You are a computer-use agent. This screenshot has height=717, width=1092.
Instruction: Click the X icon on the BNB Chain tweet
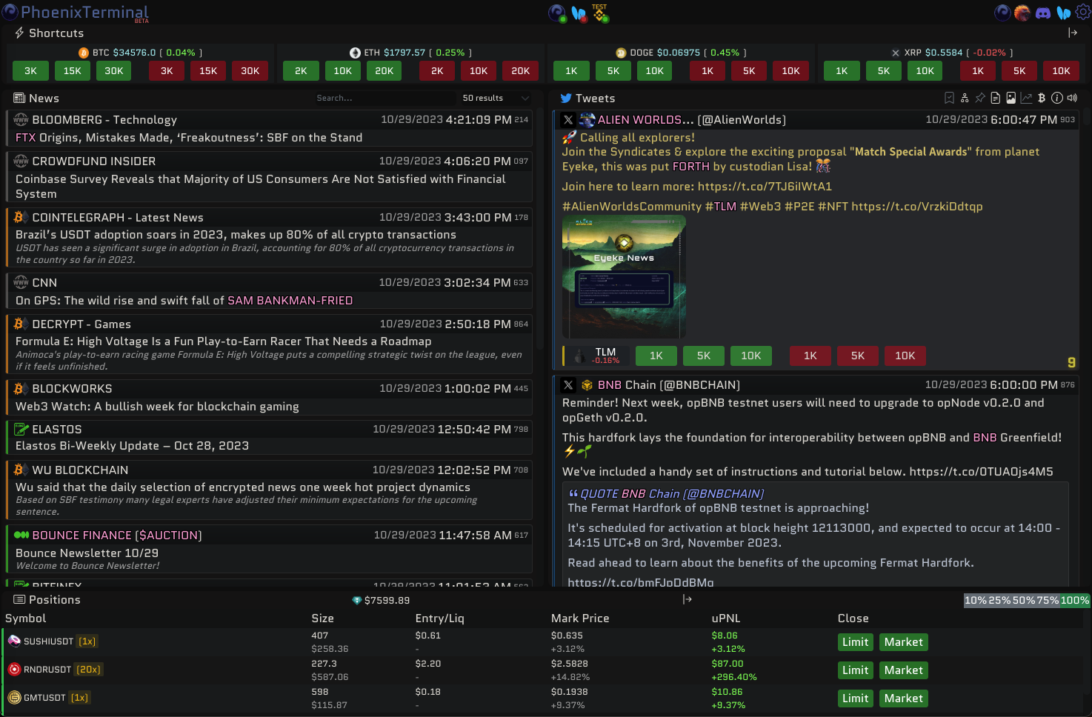(568, 384)
